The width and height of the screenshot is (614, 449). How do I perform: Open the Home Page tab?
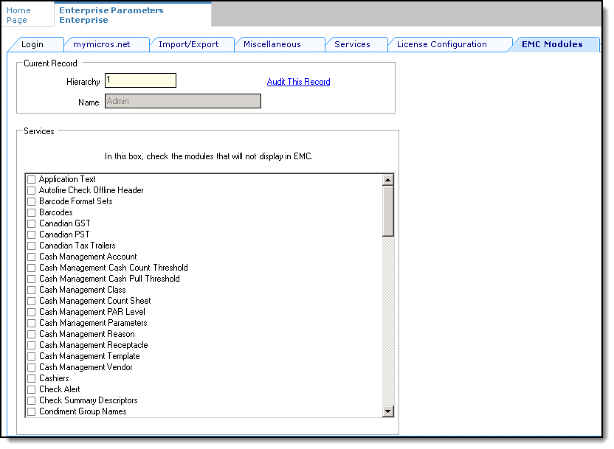[x=27, y=15]
